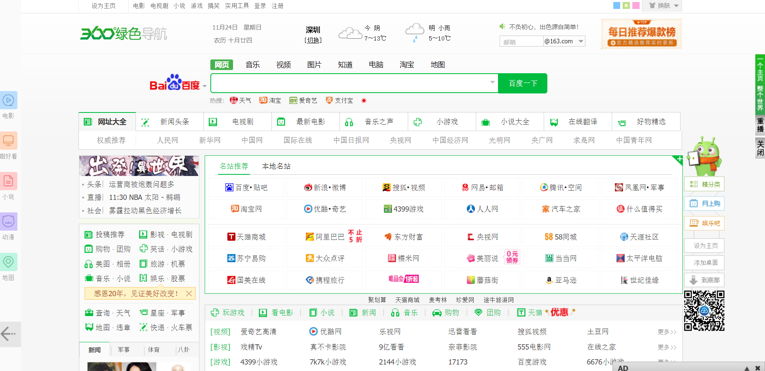Switch to the 视频 search tab
Viewport: 765px width, 371px height.
(284, 65)
